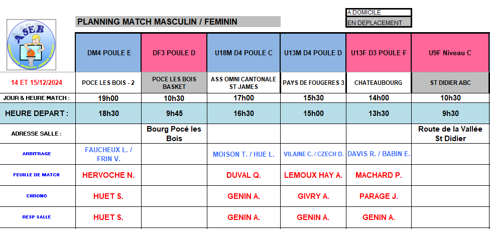Click the DM4 POULE E column header
This screenshot has height=229, width=490.
point(108,53)
